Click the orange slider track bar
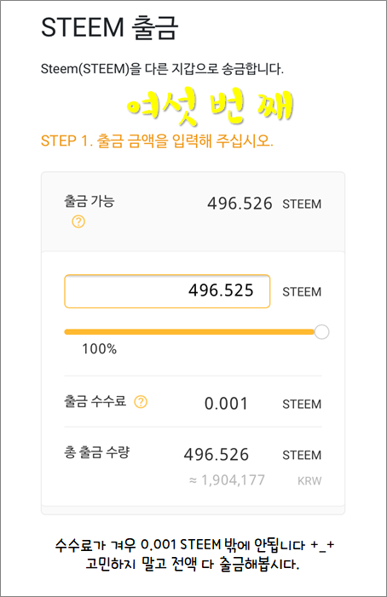The width and height of the screenshot is (387, 597). pyautogui.click(x=189, y=332)
